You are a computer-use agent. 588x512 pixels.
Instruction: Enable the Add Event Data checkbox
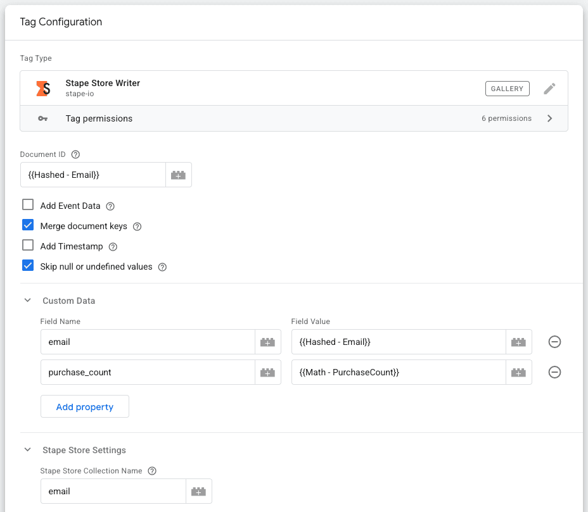tap(28, 205)
